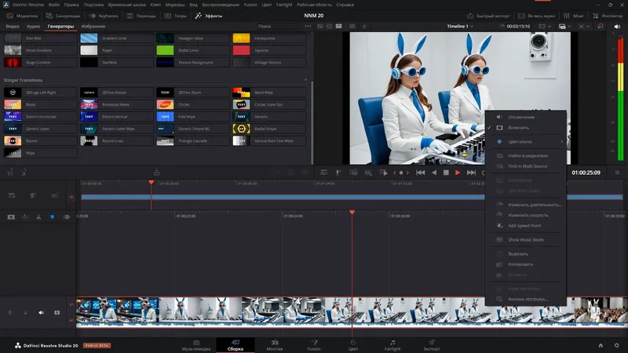
Task: Go to the Цвет color page
Action: [352, 345]
